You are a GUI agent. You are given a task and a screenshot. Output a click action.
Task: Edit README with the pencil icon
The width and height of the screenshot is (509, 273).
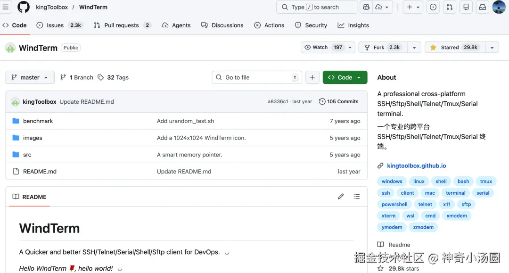click(x=341, y=197)
